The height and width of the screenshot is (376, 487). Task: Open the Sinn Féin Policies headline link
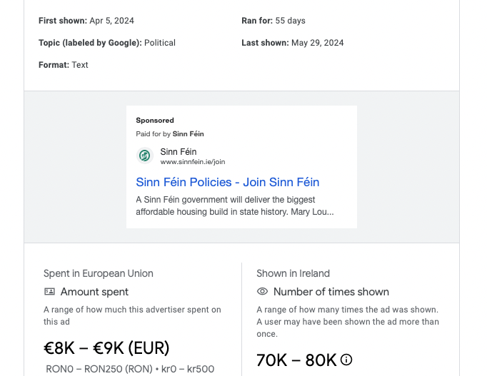[227, 182]
